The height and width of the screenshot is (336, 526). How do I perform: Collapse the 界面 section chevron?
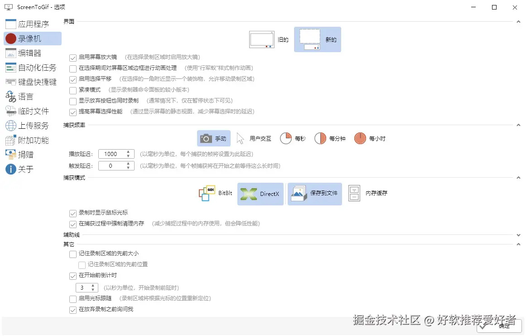pyautogui.click(x=518, y=21)
